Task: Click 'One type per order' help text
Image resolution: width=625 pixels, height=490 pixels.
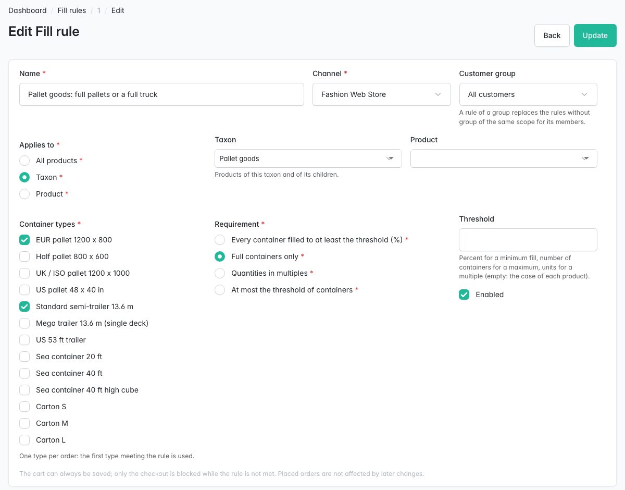Action: tap(107, 456)
